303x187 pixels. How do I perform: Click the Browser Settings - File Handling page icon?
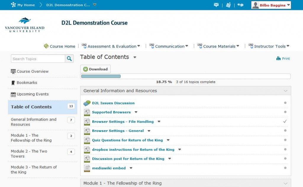coord(87,122)
